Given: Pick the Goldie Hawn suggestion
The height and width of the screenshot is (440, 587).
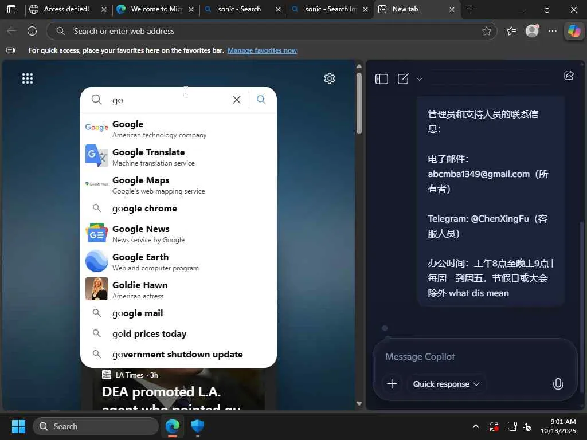Looking at the screenshot, I should pyautogui.click(x=179, y=290).
